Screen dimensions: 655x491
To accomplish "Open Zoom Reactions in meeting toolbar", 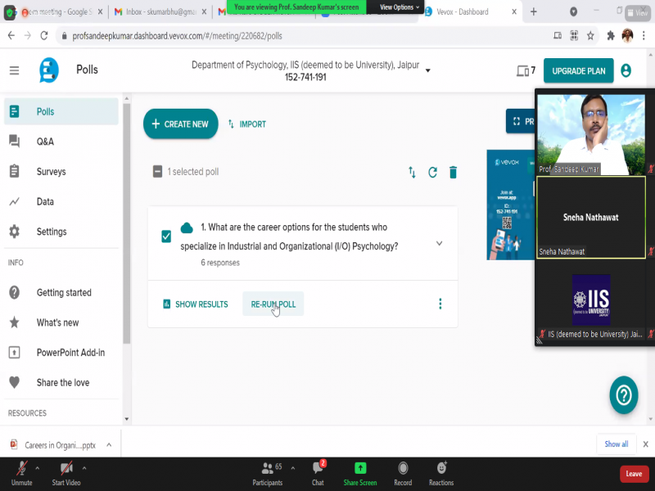I will [x=441, y=473].
